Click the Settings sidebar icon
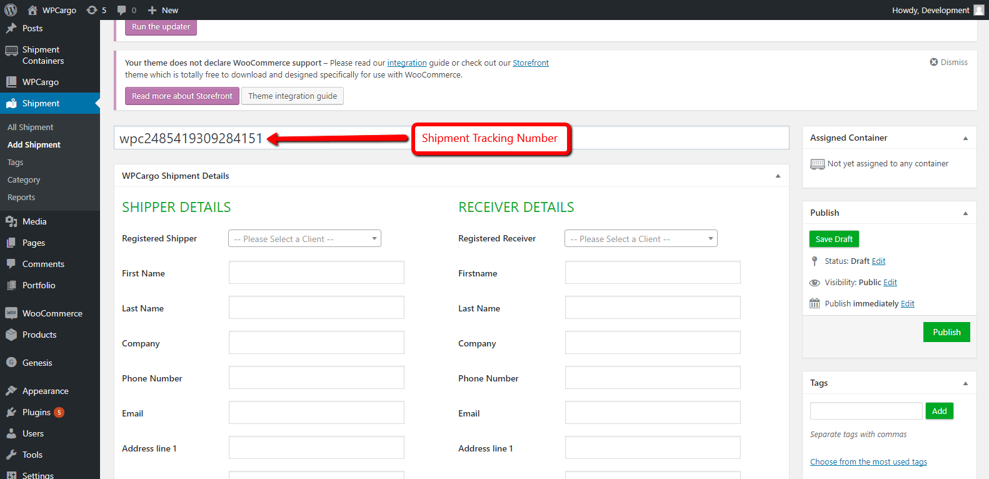Screen dimensions: 989x479 [11, 475]
